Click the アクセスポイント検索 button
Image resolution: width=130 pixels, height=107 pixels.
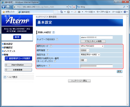click(93, 42)
